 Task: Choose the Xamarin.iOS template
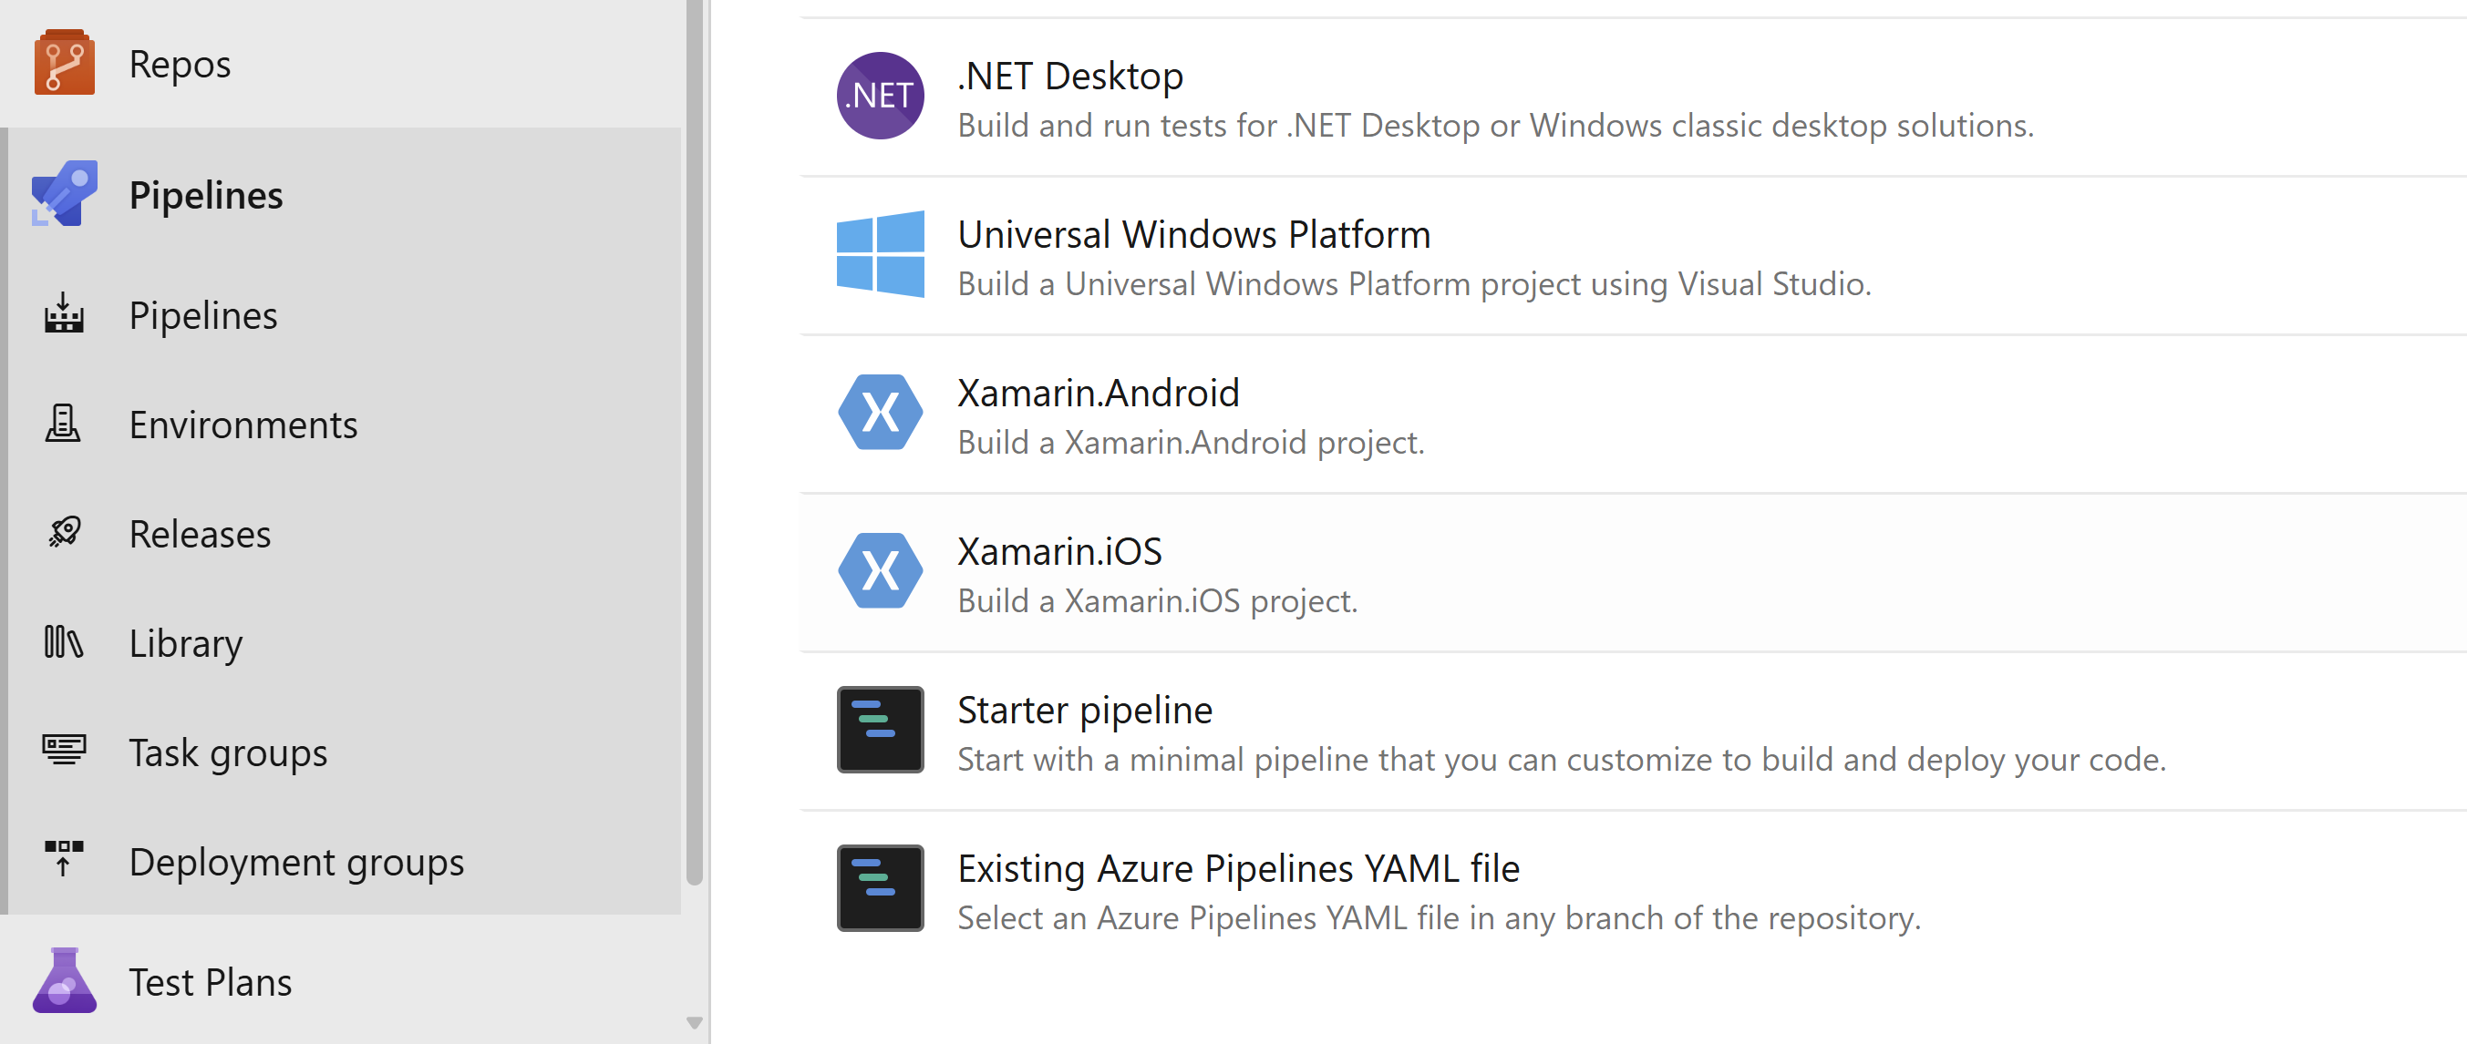tap(1633, 573)
